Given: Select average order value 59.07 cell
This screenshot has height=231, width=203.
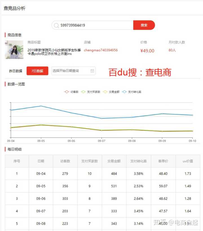Looking at the screenshot, I should point(163,186).
